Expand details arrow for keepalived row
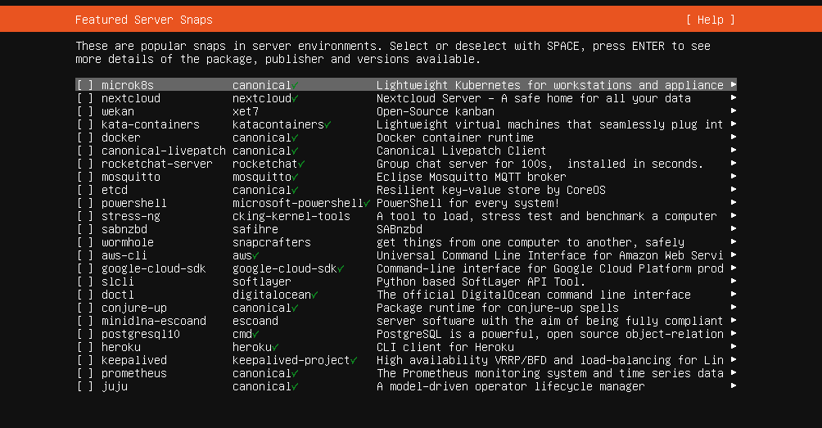The width and height of the screenshot is (822, 428). click(734, 359)
